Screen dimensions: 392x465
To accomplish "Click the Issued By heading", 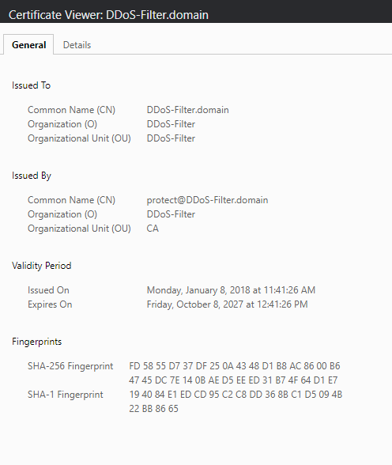I will pos(32,176).
